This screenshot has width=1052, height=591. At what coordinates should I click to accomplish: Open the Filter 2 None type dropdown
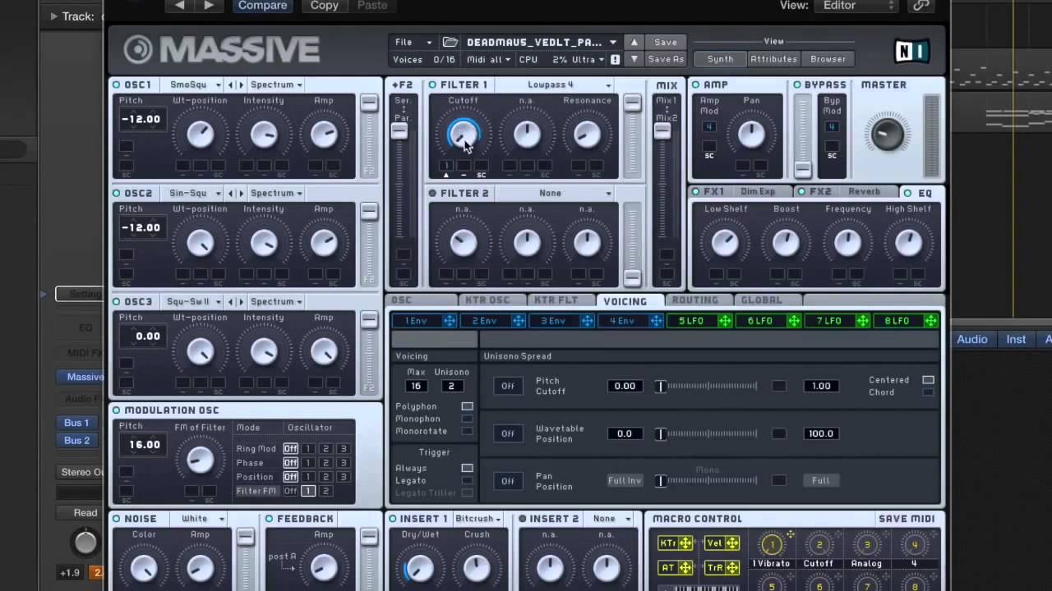556,193
